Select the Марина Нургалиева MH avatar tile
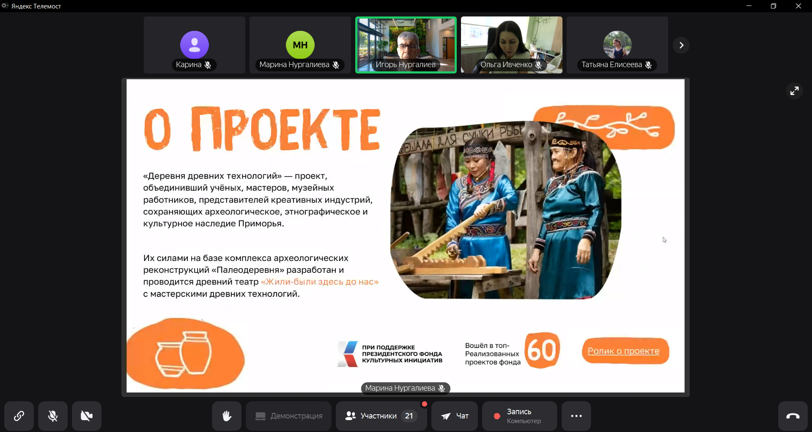This screenshot has width=812, height=432. [x=300, y=45]
